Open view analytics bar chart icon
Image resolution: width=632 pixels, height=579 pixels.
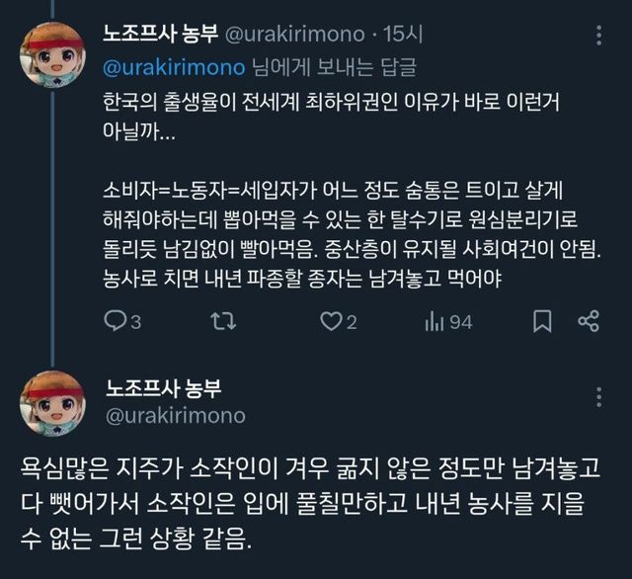click(432, 321)
